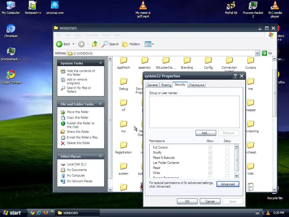Select assembly folder

pos(145,63)
